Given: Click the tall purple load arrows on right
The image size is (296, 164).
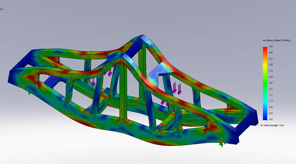Looking at the screenshot, I should pos(177,89).
